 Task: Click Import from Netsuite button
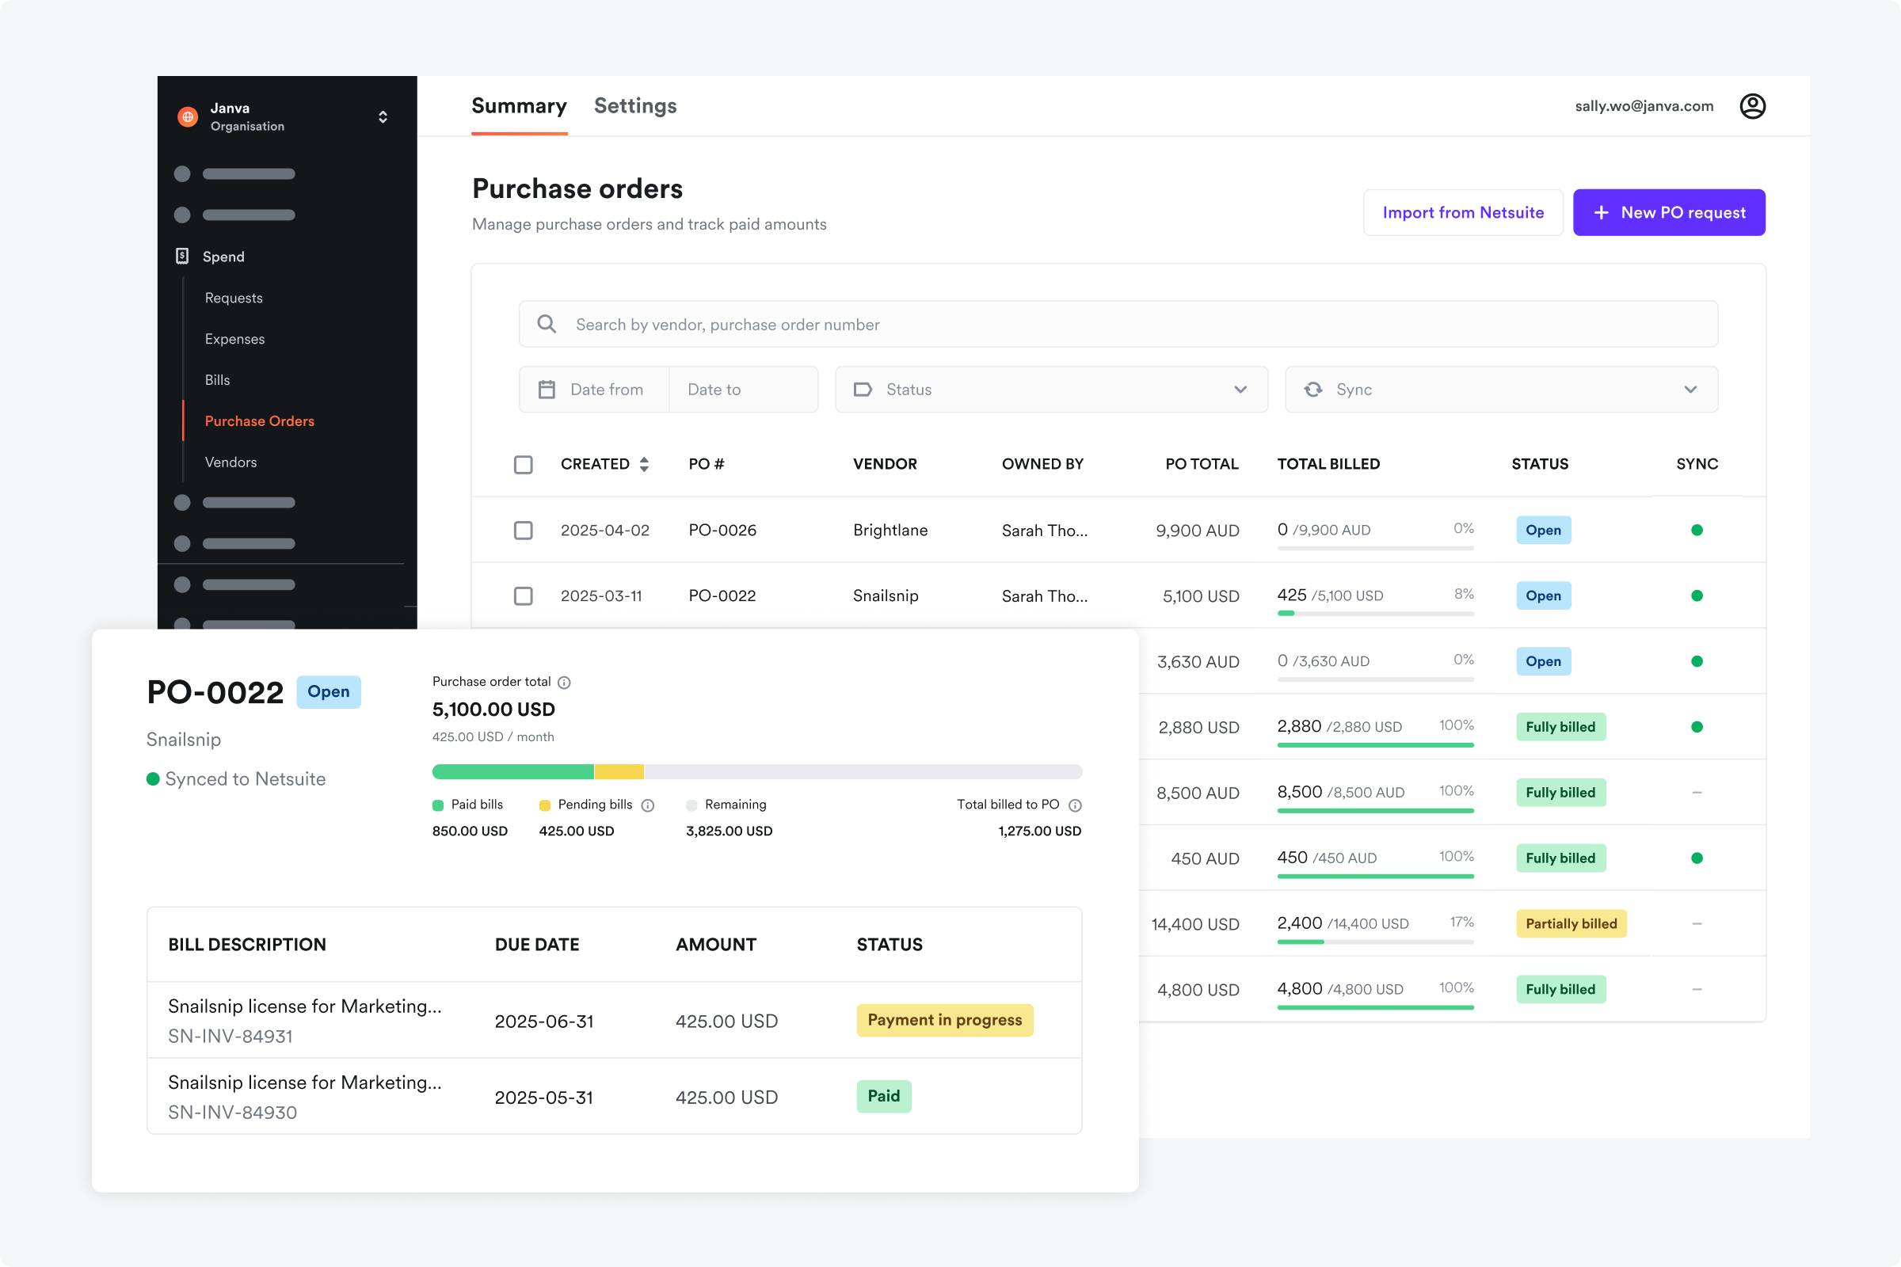click(1462, 212)
